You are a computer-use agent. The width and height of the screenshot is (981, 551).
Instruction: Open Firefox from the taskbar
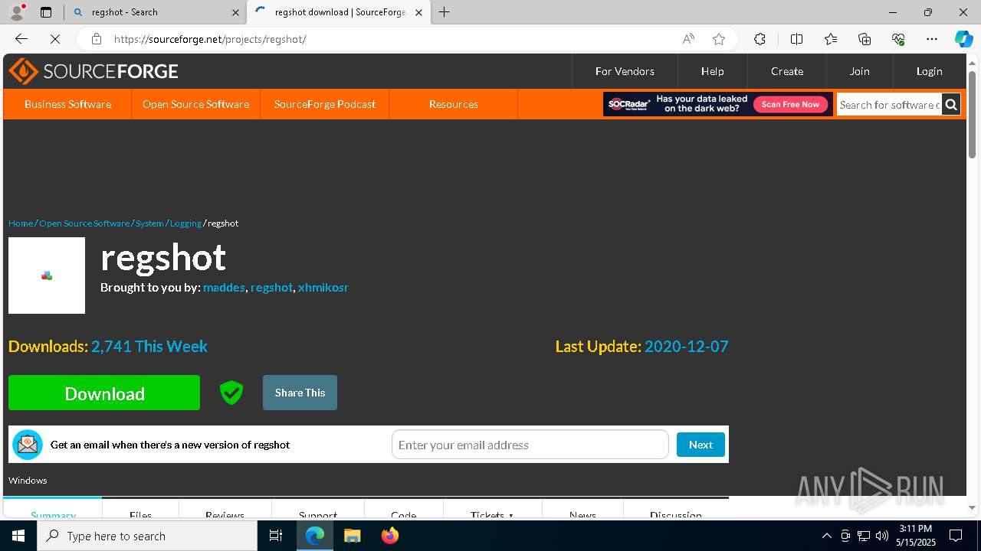pyautogui.click(x=389, y=536)
